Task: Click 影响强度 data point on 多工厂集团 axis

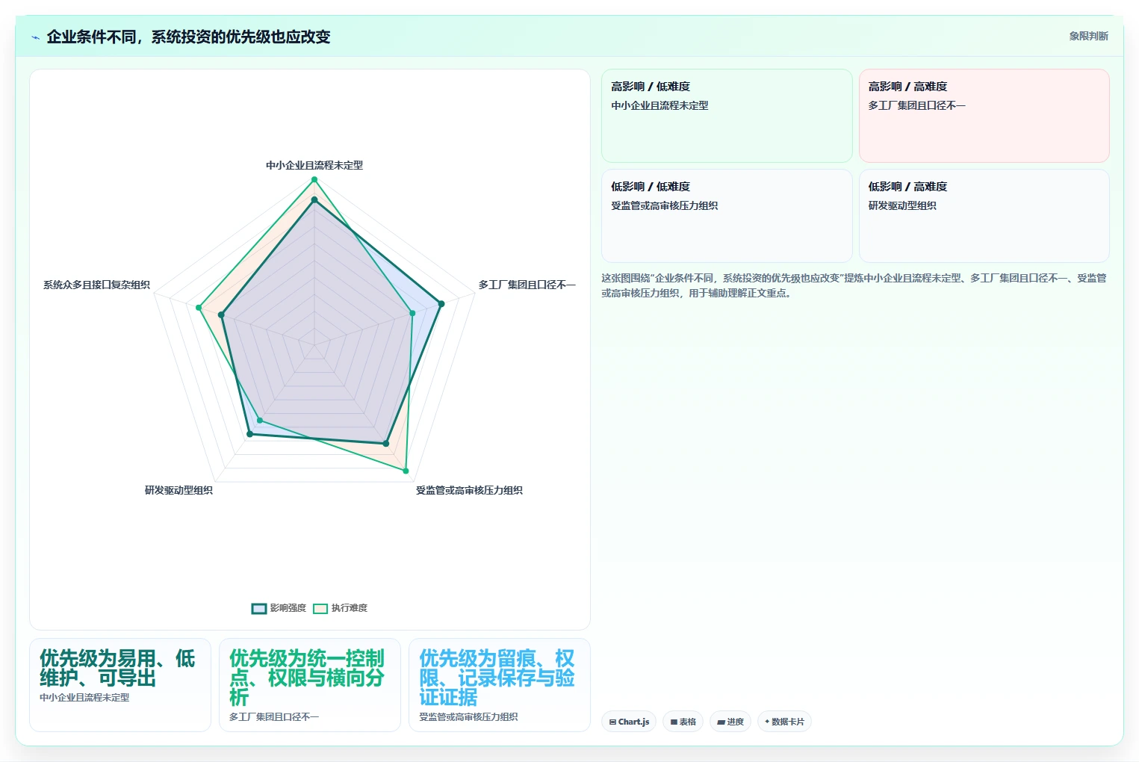Action: 441,304
